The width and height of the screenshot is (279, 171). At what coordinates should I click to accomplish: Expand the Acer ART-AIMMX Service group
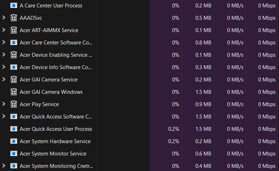point(4,30)
